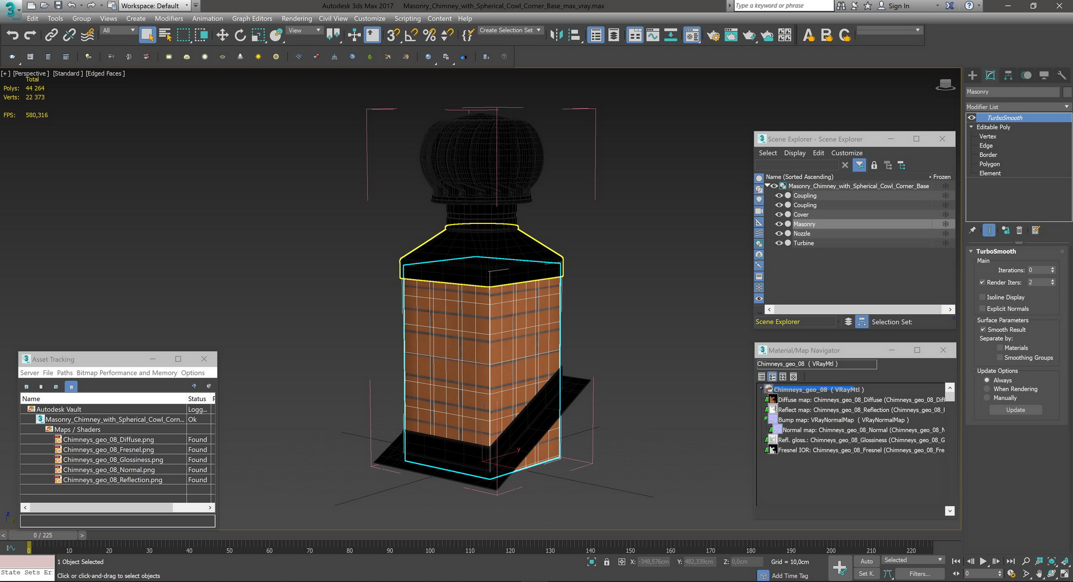Open the Create panel tab
This screenshot has height=582, width=1073.
tap(972, 75)
